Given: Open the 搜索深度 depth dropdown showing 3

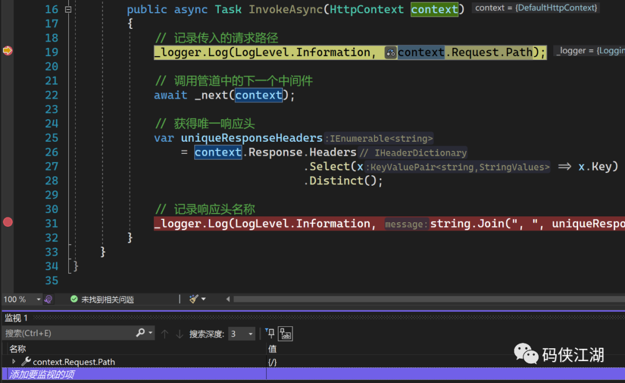Looking at the screenshot, I should tap(241, 334).
